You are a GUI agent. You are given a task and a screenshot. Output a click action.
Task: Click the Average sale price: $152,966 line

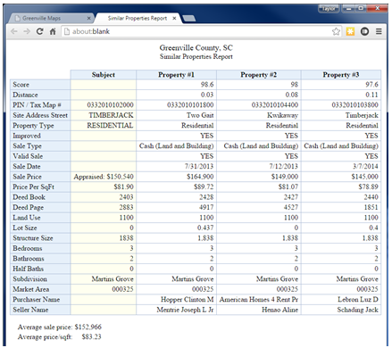click(60, 327)
